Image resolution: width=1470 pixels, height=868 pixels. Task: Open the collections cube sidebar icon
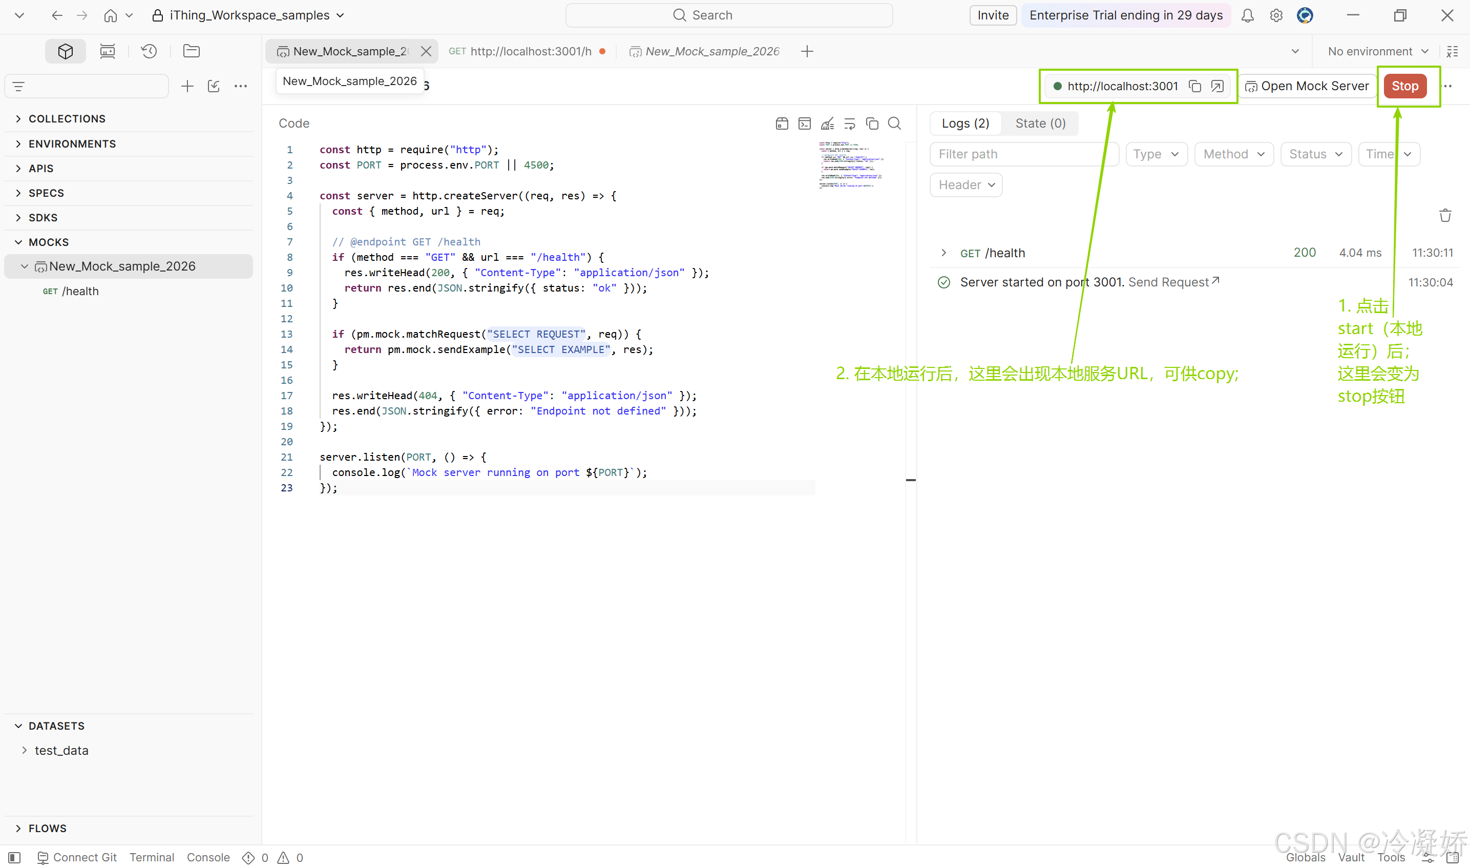coord(66,51)
